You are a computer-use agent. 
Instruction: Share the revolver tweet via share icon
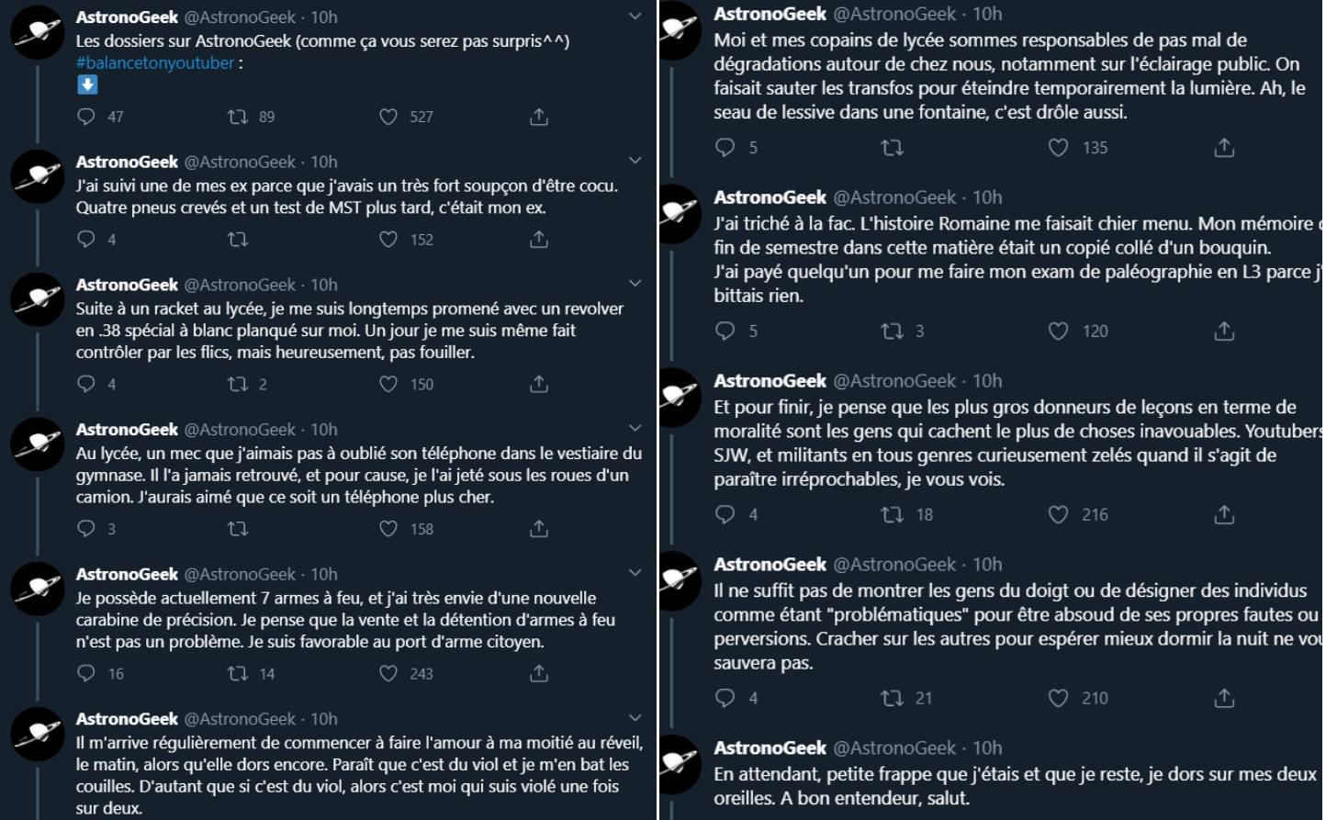pyautogui.click(x=539, y=384)
